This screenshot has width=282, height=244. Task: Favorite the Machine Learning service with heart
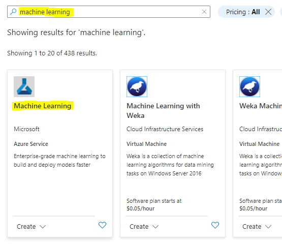pos(102,225)
